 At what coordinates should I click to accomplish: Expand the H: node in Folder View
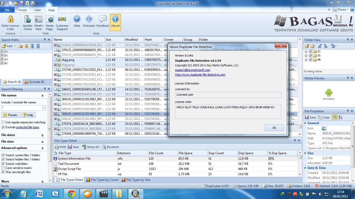[306, 60]
